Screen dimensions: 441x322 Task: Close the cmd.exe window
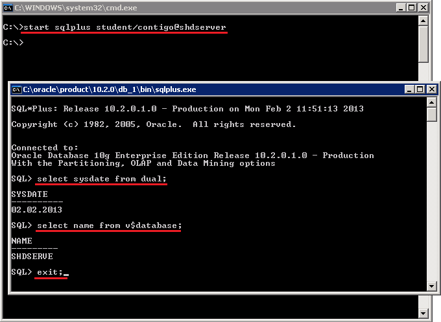[423, 8]
